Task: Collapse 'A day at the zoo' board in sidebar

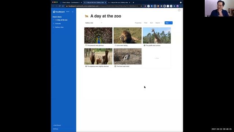Action: point(53,20)
